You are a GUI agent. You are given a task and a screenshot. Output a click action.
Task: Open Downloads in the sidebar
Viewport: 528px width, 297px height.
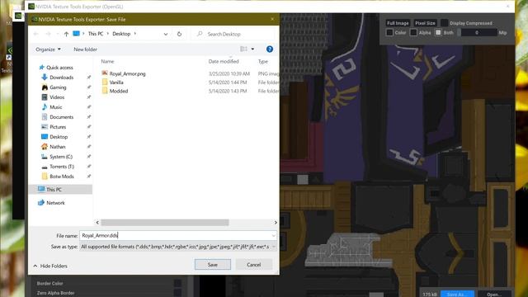click(x=61, y=78)
